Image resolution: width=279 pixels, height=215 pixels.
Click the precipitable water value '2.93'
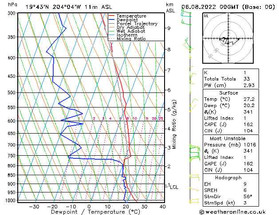point(249,85)
